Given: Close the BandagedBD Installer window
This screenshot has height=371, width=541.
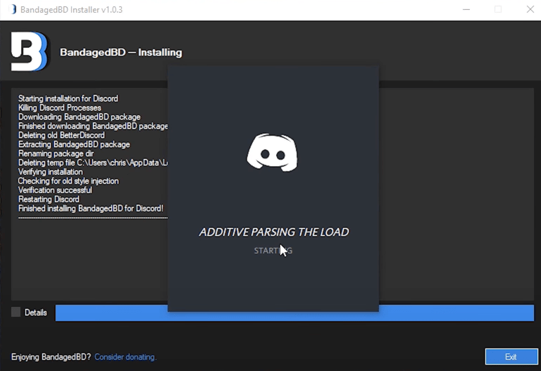Looking at the screenshot, I should [x=530, y=10].
